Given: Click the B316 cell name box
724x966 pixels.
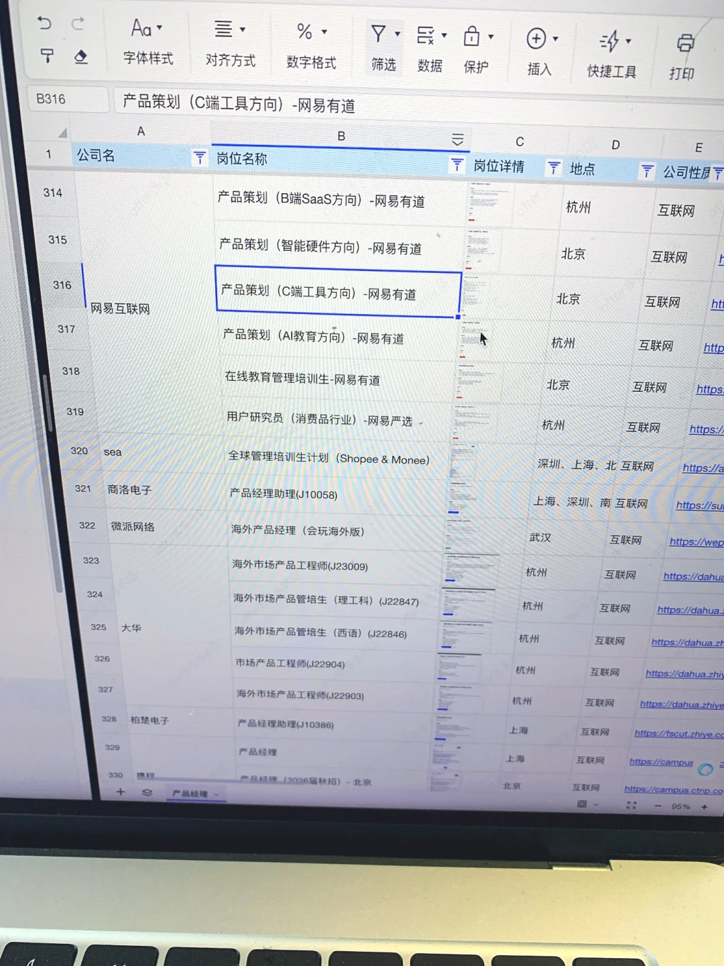Looking at the screenshot, I should click(x=67, y=99).
